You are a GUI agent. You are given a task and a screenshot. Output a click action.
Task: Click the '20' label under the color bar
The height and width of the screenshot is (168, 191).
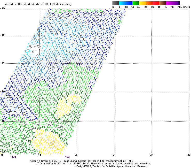(x=139, y=7)
